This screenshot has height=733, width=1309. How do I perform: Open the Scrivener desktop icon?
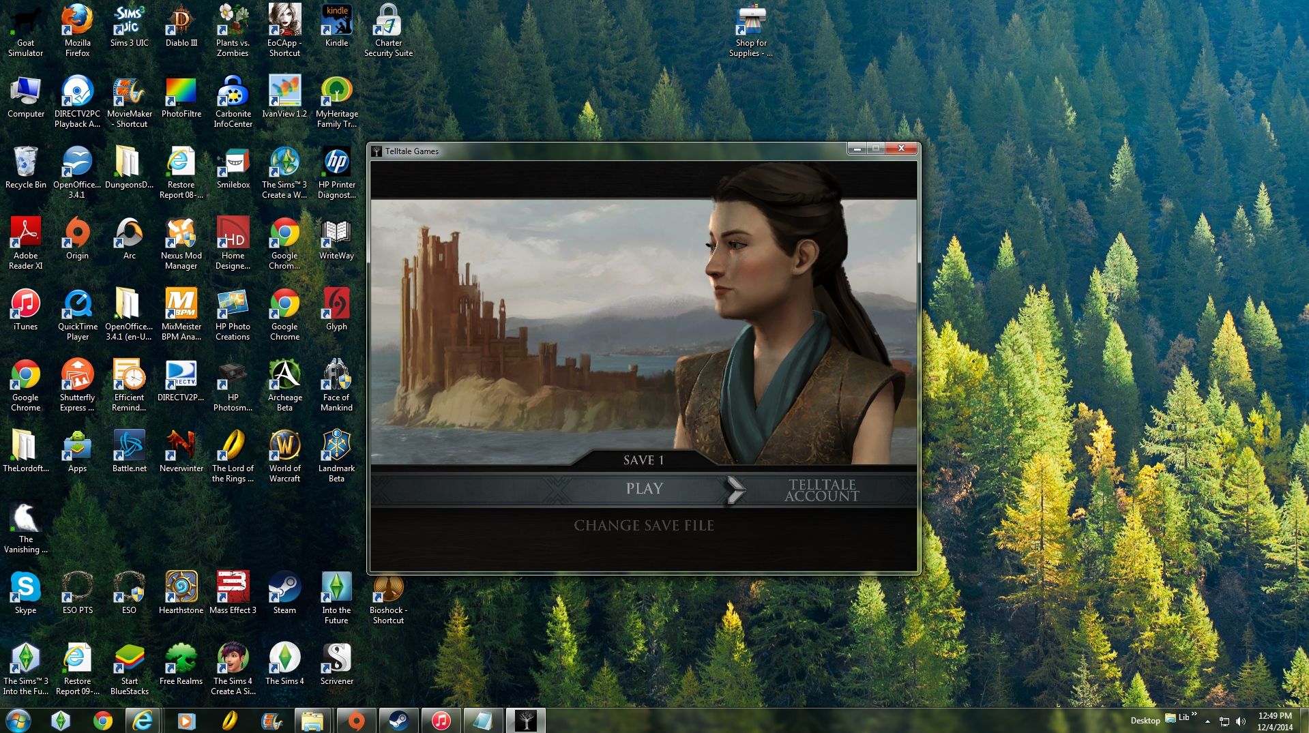(337, 664)
